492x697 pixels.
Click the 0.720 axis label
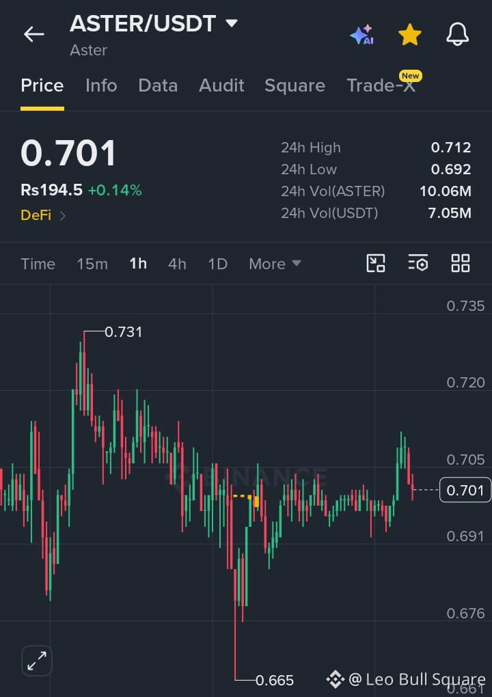pyautogui.click(x=465, y=382)
